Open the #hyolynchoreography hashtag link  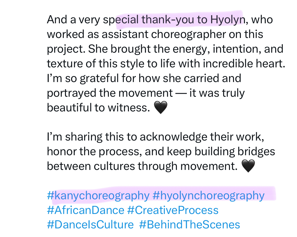point(209,196)
